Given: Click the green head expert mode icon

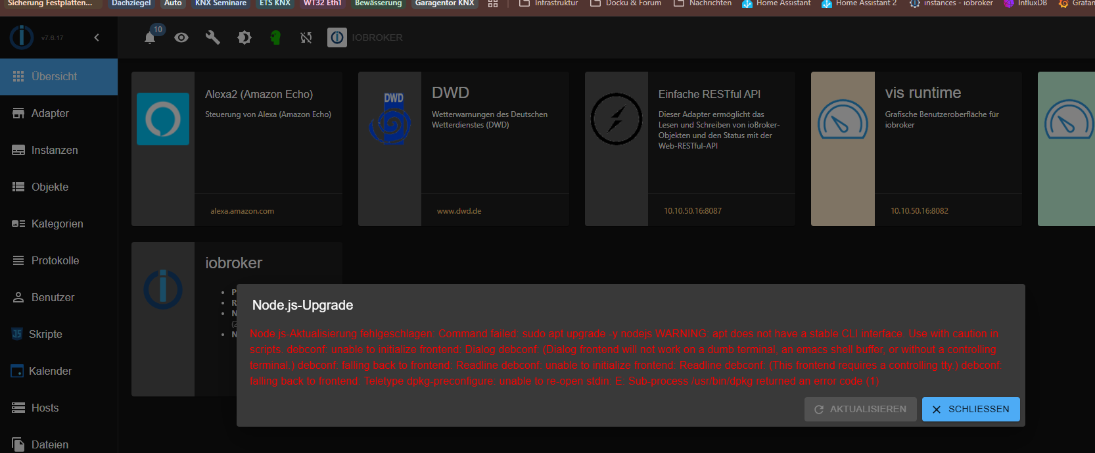Looking at the screenshot, I should tap(275, 37).
